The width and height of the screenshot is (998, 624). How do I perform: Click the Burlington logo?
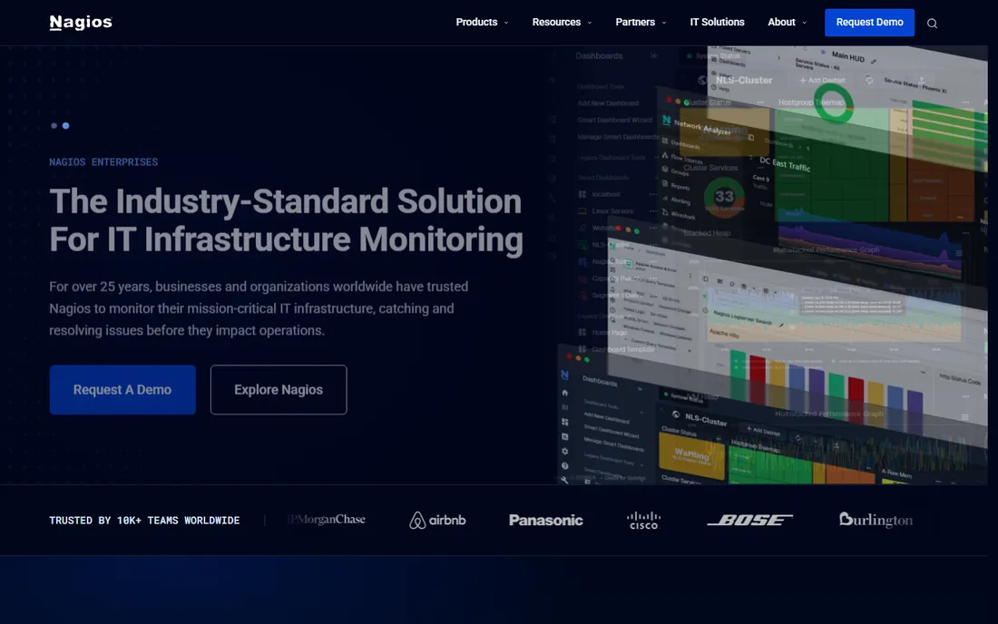pyautogui.click(x=876, y=520)
